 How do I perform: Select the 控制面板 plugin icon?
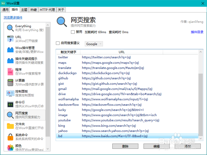[10, 93]
